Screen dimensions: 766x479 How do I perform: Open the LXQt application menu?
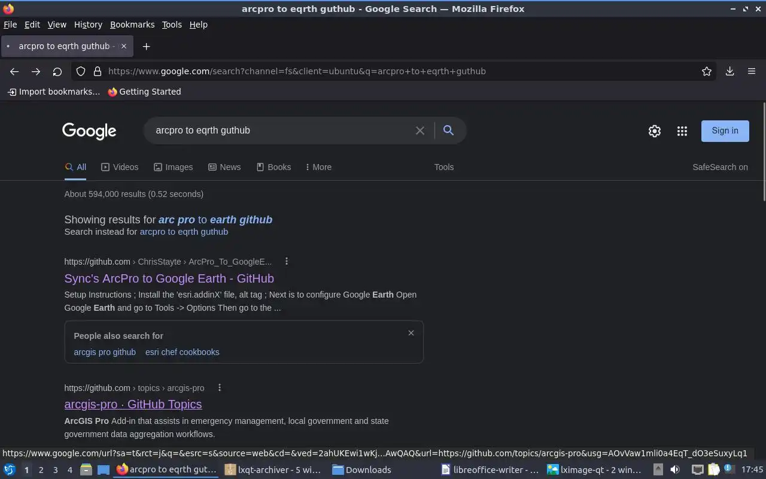[x=10, y=470]
